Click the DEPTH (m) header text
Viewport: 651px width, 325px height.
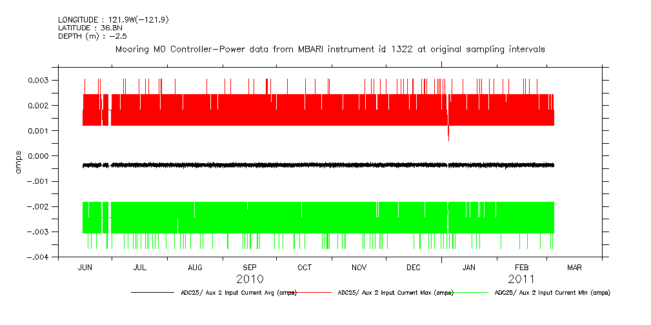pos(92,35)
